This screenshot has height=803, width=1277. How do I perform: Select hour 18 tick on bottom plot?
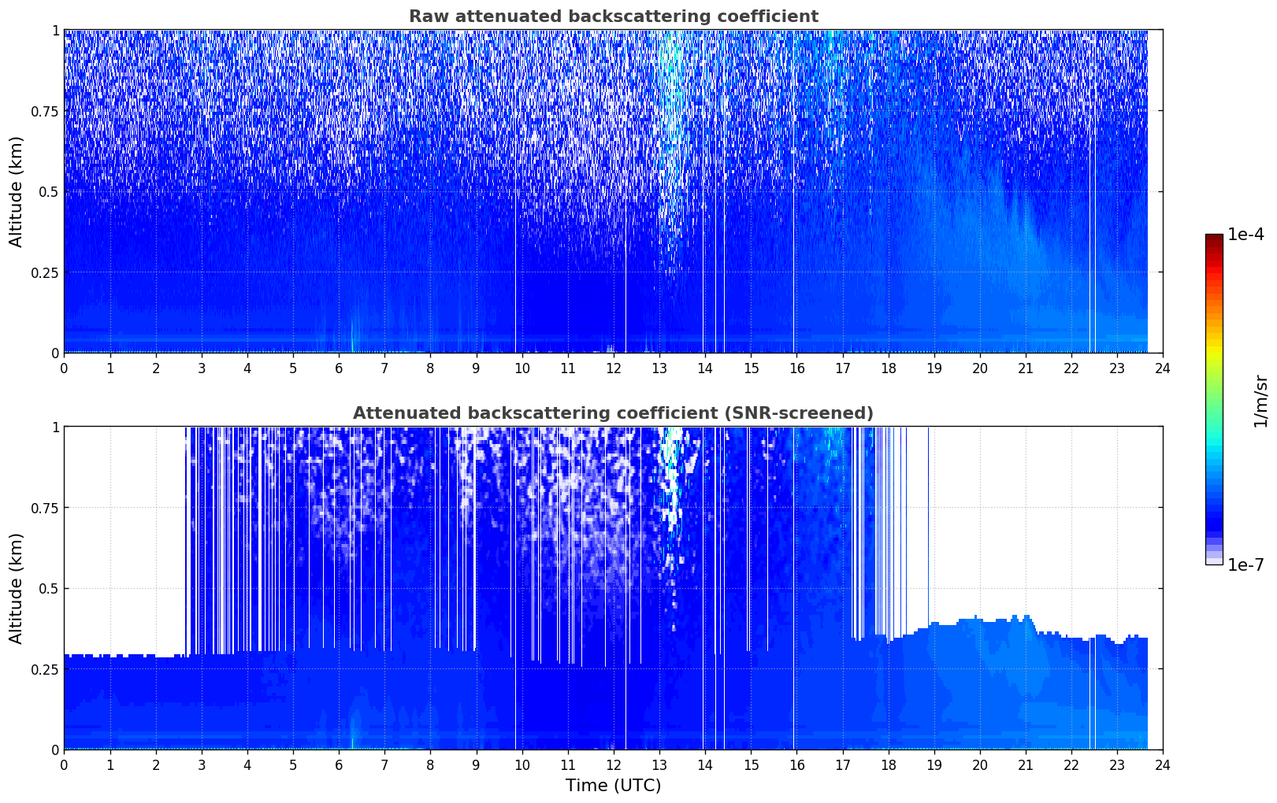pos(888,764)
